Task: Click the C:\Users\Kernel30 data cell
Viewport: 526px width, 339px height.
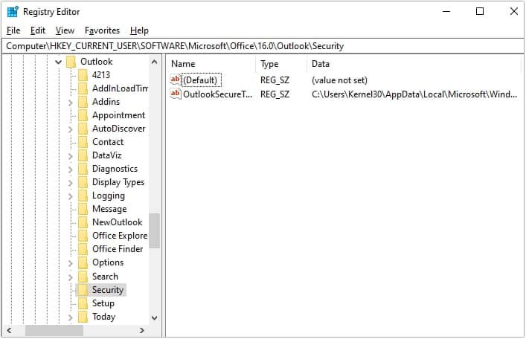Action: tap(414, 94)
